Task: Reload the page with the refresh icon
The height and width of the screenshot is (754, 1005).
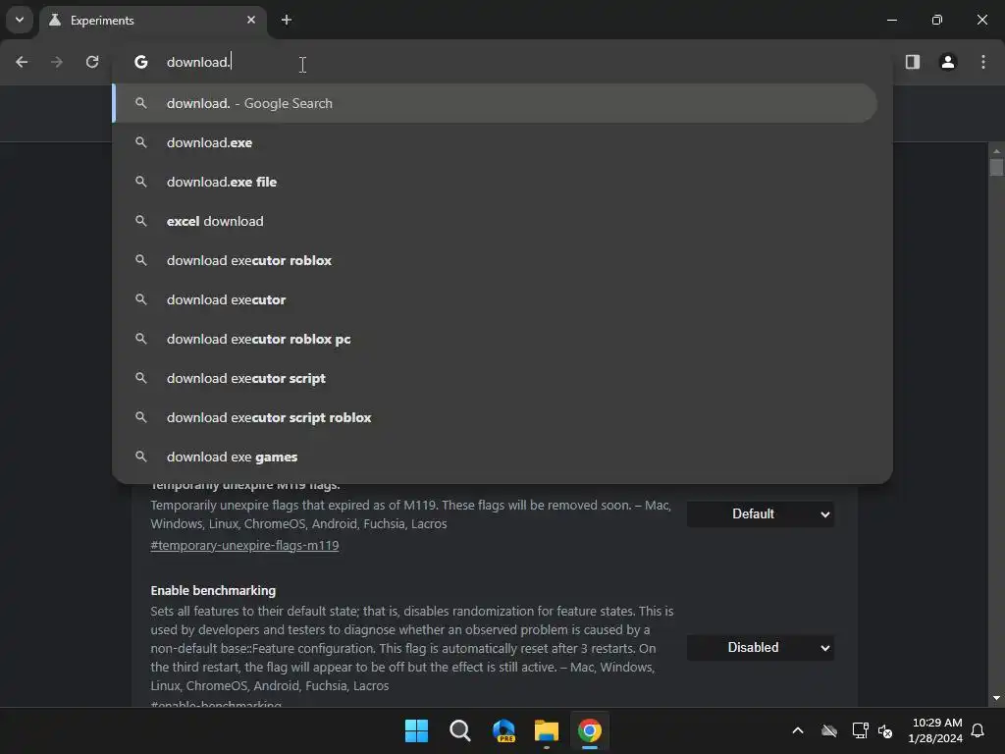Action: point(92,62)
